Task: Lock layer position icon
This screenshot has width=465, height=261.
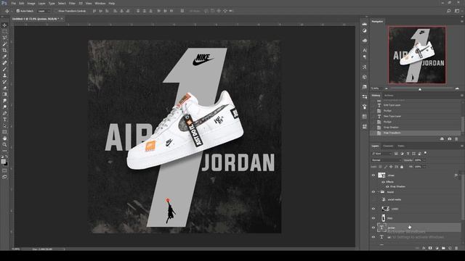Action: point(391,167)
